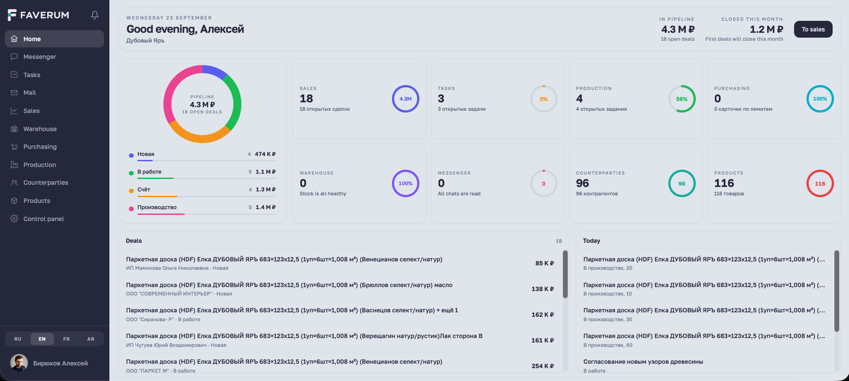Click the Tasks checklist icon
Screen dimensions: 849x381
coord(14,75)
